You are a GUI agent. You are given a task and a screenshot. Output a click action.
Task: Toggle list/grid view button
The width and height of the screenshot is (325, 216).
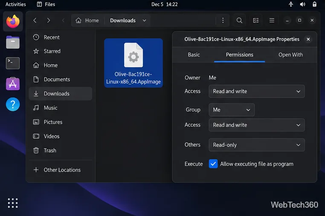[256, 20]
